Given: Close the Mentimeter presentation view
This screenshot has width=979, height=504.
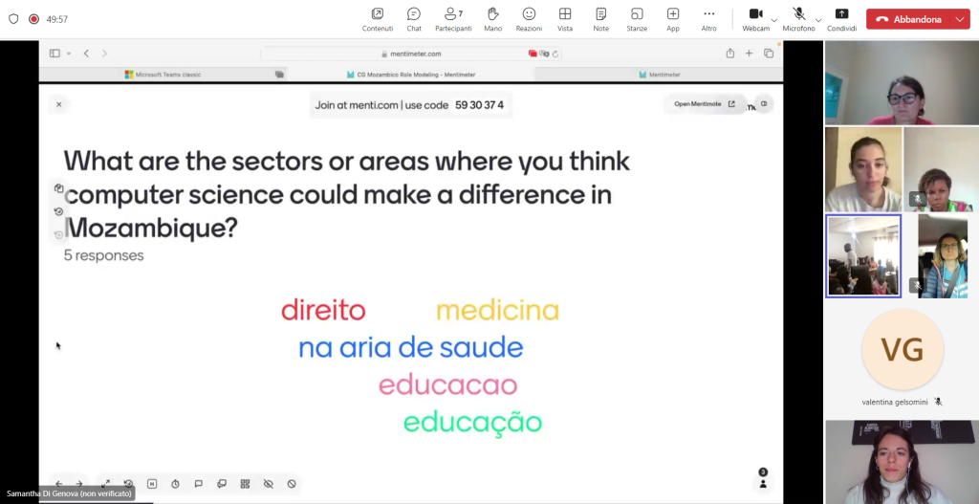Looking at the screenshot, I should pos(58,104).
